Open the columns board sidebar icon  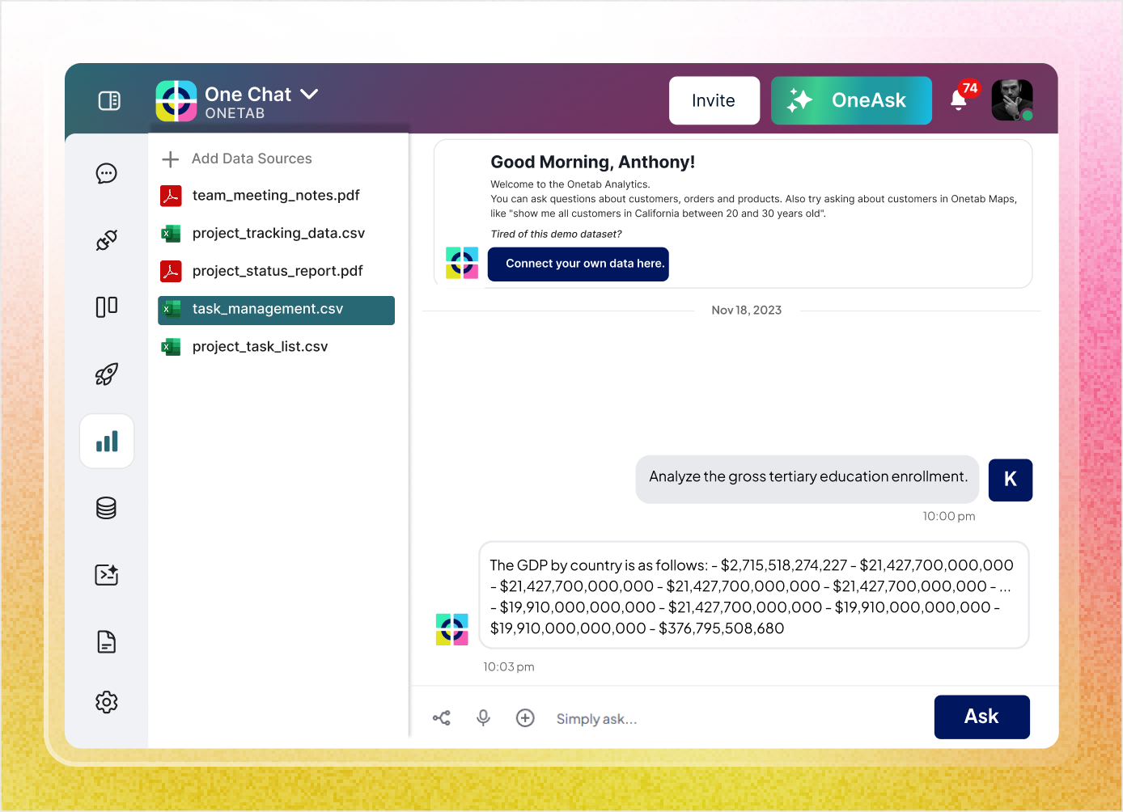point(107,307)
